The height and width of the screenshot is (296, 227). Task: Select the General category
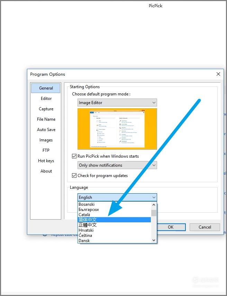pyautogui.click(x=46, y=88)
